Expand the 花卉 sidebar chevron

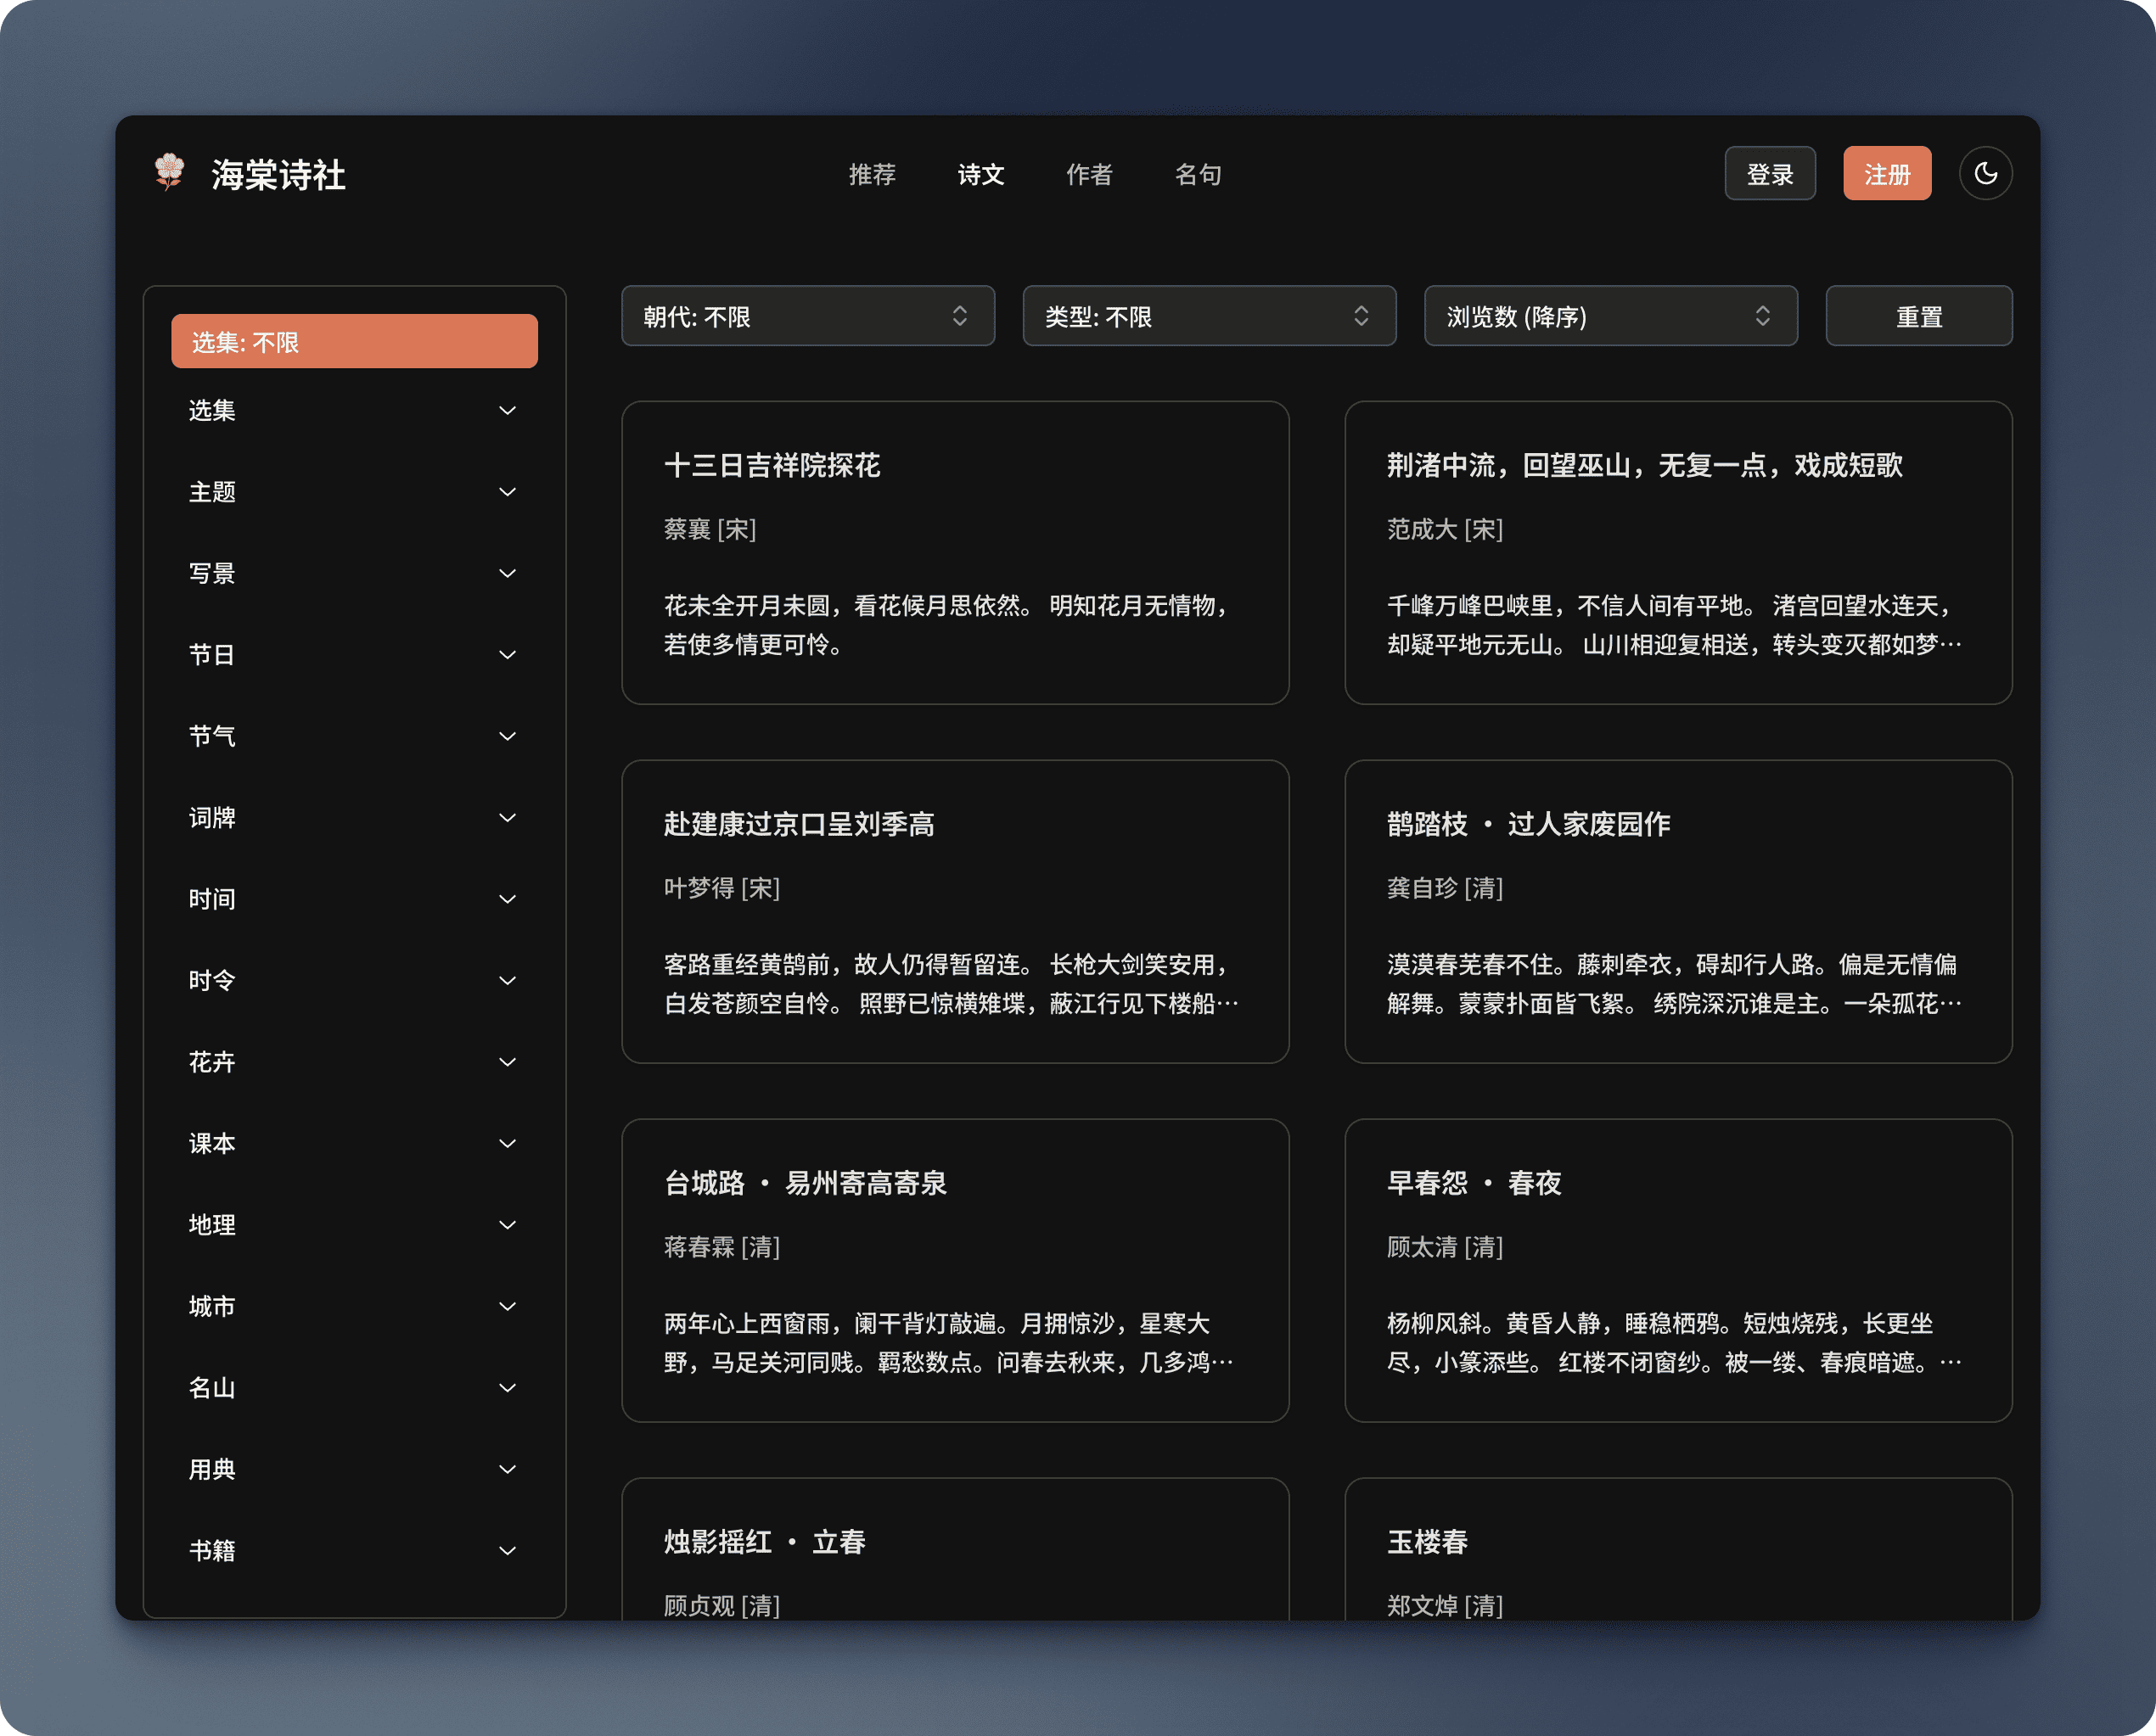(x=508, y=1062)
